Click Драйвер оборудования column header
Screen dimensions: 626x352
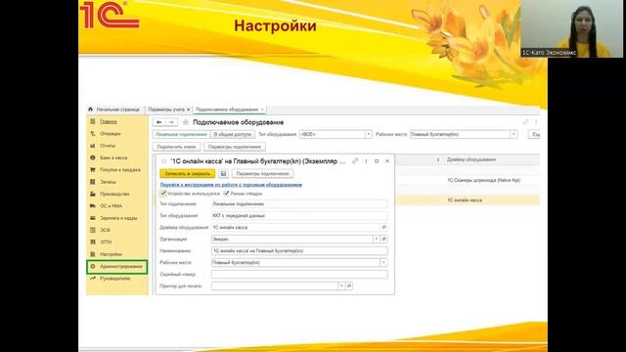[x=471, y=159]
